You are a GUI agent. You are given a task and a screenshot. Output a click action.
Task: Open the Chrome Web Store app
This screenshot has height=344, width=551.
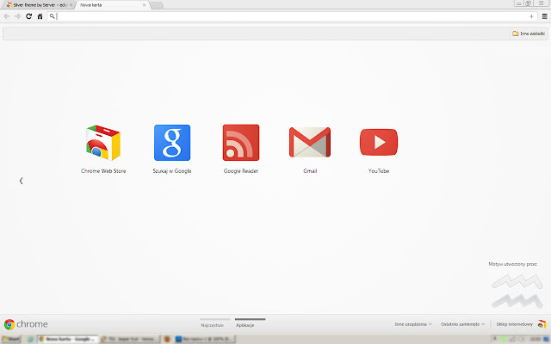point(103,143)
